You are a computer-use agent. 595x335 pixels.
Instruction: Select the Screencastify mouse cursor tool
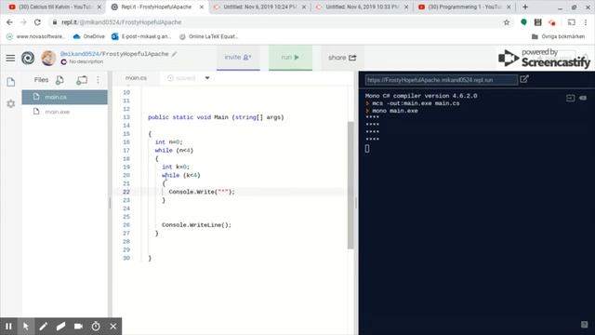click(26, 327)
